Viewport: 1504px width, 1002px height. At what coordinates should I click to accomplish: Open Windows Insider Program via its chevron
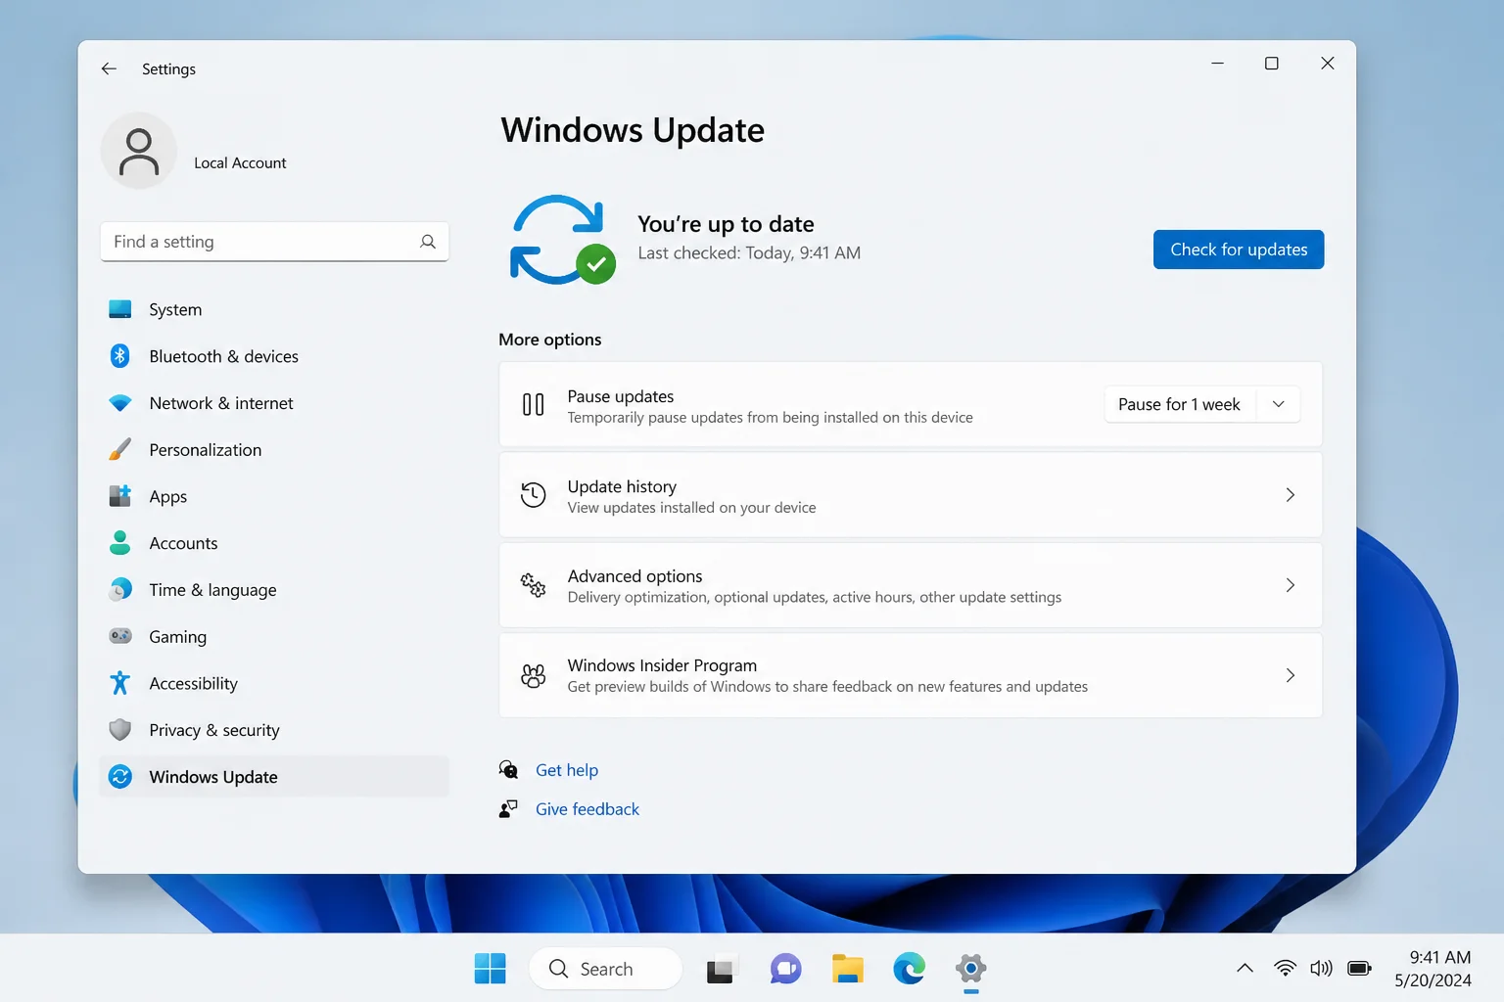click(1291, 675)
